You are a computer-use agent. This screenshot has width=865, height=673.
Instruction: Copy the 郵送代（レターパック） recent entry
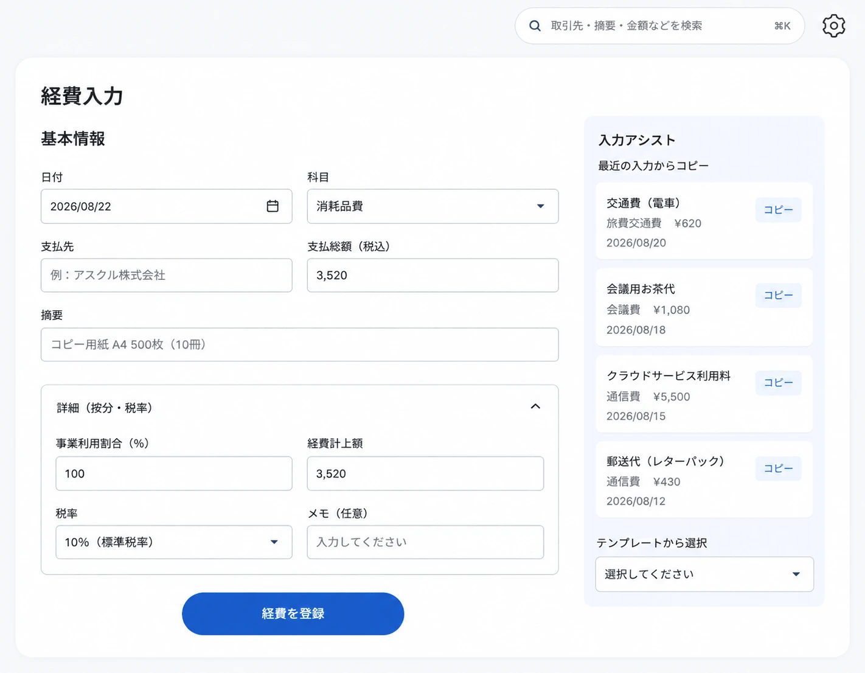[x=778, y=469]
